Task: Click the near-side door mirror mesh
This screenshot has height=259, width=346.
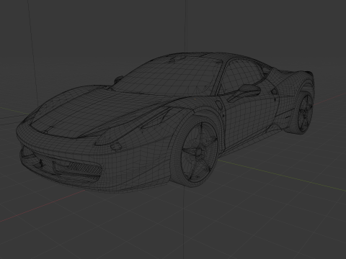Action: 250,90
